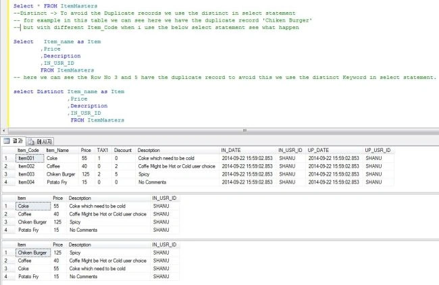The height and width of the screenshot is (285, 439).
Task: Click Price header in the second grid
Action: click(x=59, y=198)
